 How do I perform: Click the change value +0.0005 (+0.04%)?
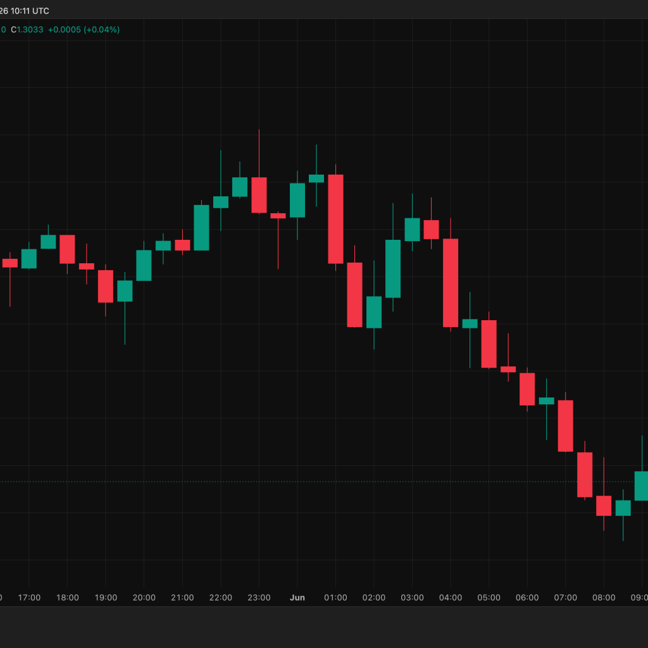click(84, 30)
